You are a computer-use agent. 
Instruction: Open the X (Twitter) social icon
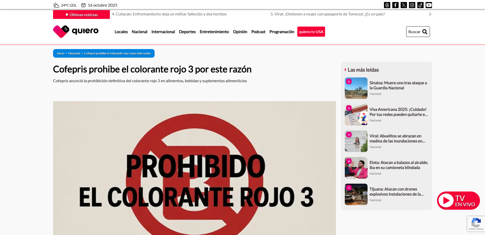[x=404, y=5]
